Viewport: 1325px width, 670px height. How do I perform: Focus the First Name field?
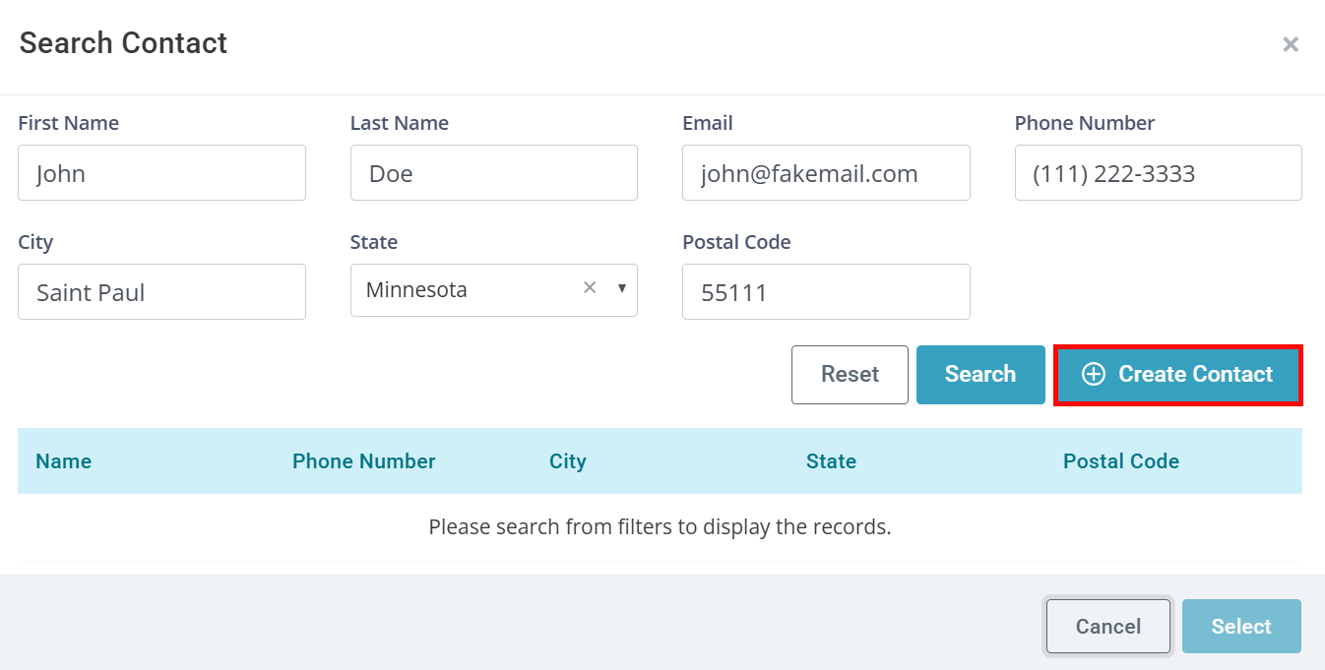(161, 173)
